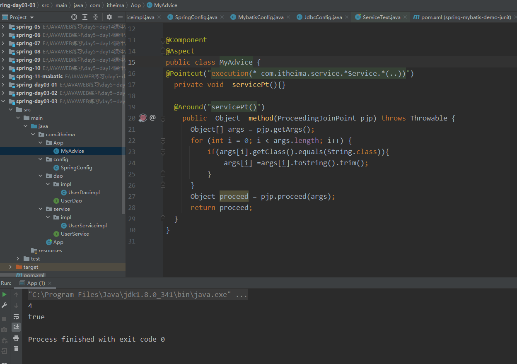Screen dimensions: 517x364
Task: Click Collapse All in Project toolbar
Action: click(x=96, y=17)
